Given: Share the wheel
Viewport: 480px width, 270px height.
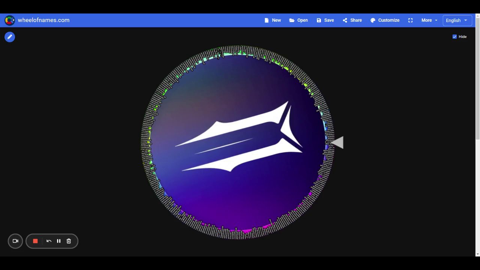Looking at the screenshot, I should pos(352,20).
